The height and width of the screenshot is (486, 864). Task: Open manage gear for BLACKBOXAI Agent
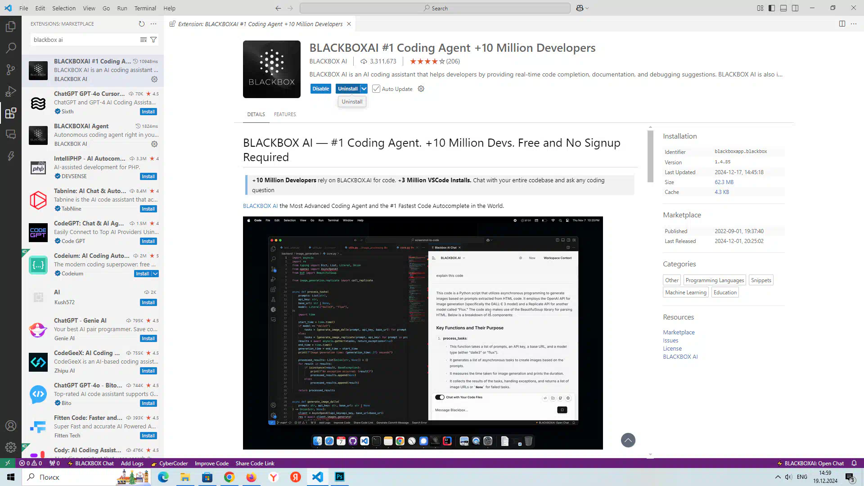(x=154, y=144)
